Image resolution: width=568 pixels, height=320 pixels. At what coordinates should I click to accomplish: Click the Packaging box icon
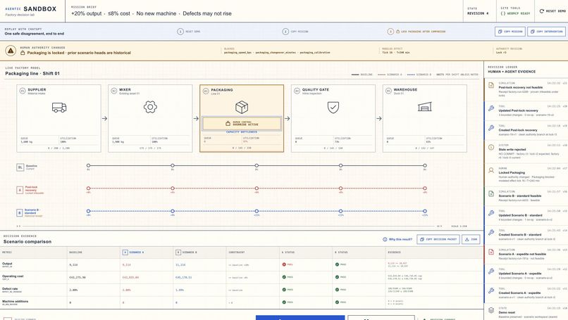click(x=242, y=107)
